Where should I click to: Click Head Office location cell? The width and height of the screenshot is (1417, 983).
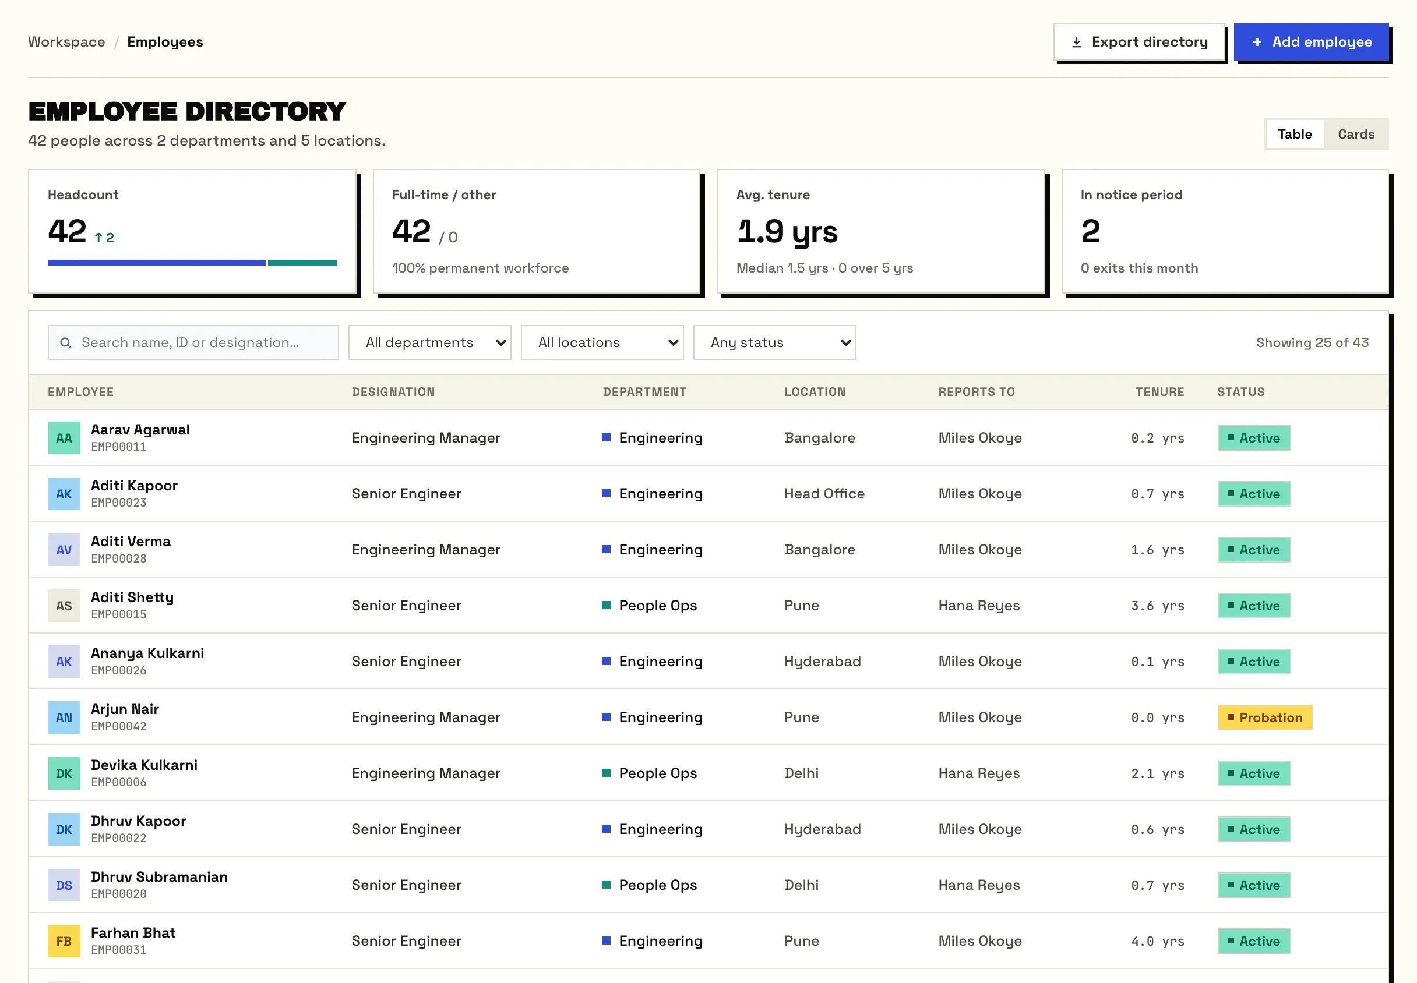(826, 494)
